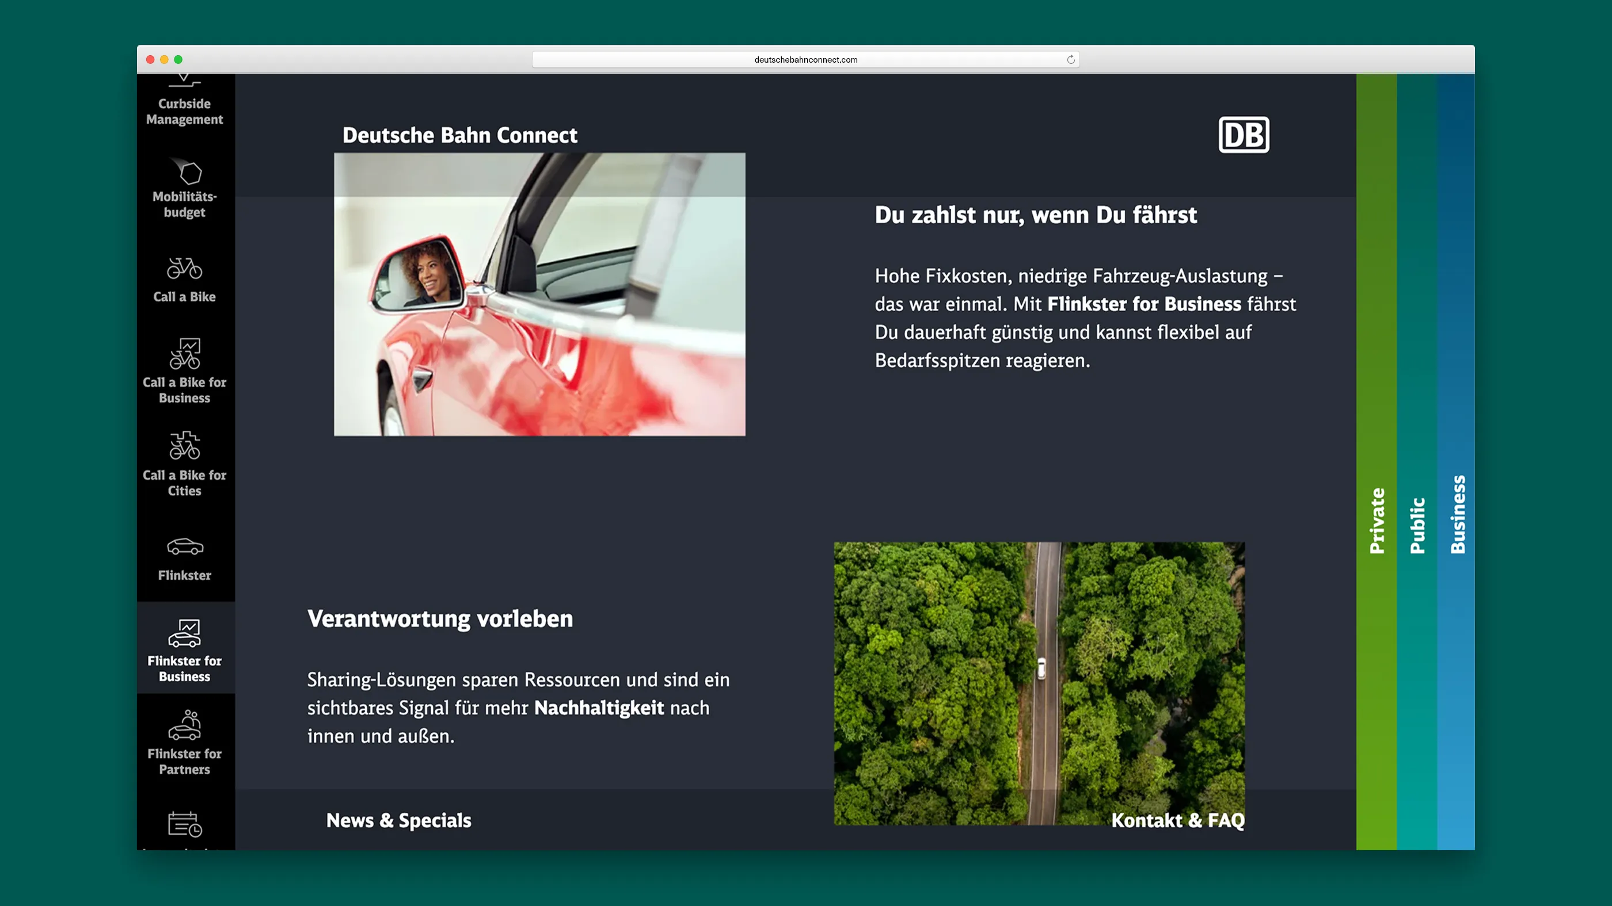This screenshot has height=906, width=1612.
Task: Minimize the browser window (yellow button)
Action: click(x=165, y=59)
